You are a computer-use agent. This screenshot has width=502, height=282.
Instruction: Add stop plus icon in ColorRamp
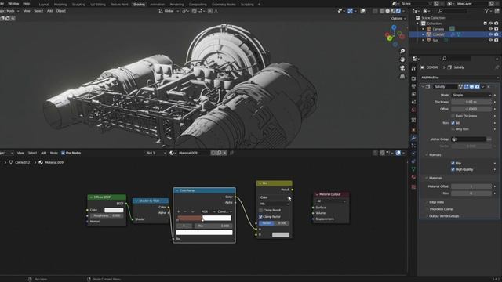(x=179, y=211)
